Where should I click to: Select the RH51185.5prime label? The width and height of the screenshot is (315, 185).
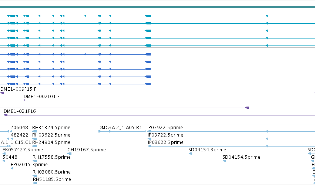pyautogui.click(x=52, y=179)
